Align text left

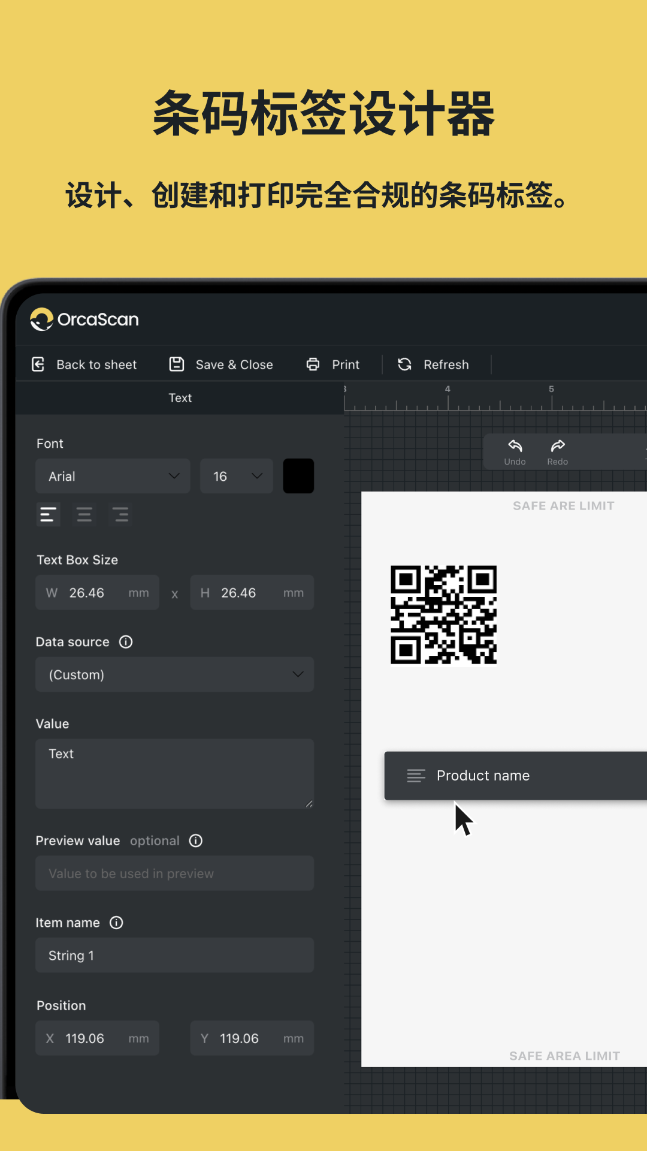(48, 514)
